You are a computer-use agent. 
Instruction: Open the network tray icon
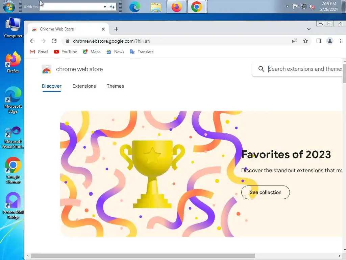click(304, 7)
